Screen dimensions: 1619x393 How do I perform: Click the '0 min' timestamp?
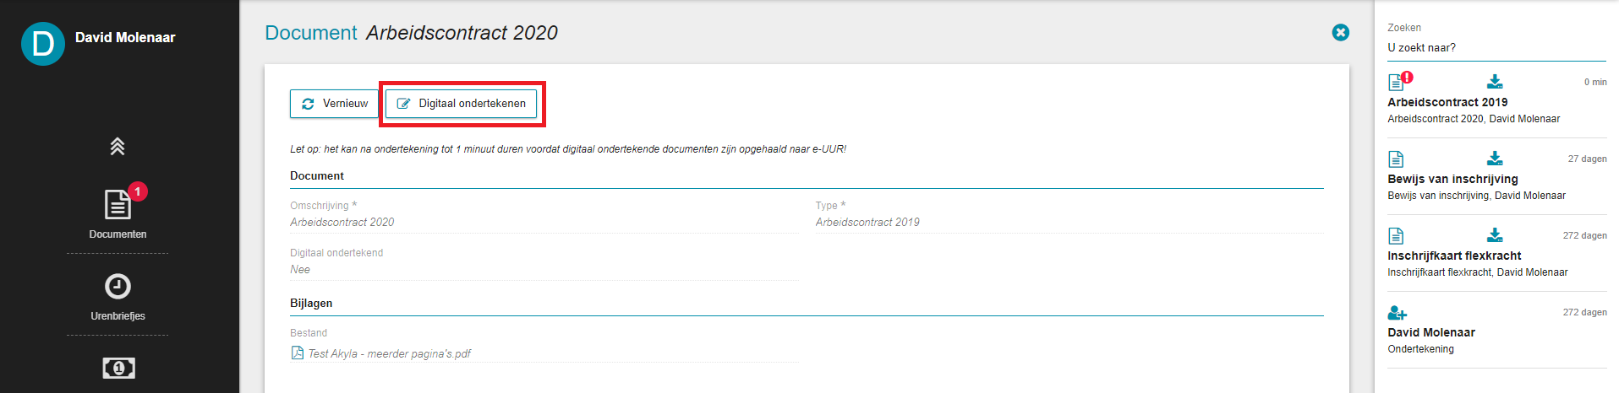1595,82
